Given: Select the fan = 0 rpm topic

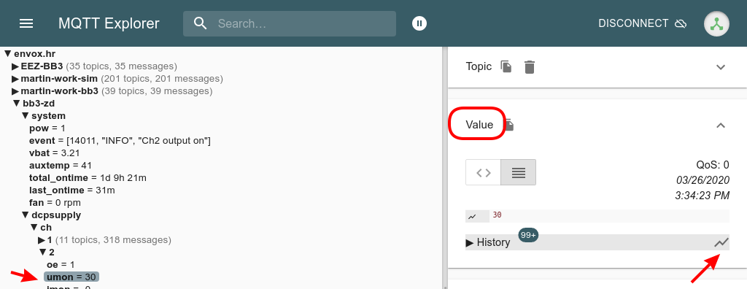Looking at the screenshot, I should 55,202.
